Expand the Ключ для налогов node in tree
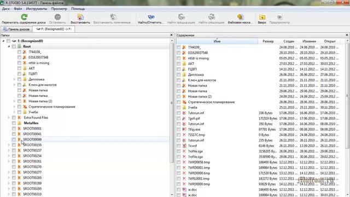350x197 pixels. tap(14, 85)
